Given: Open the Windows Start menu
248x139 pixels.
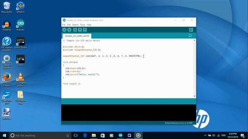Looking at the screenshot, I should [x=4, y=136].
